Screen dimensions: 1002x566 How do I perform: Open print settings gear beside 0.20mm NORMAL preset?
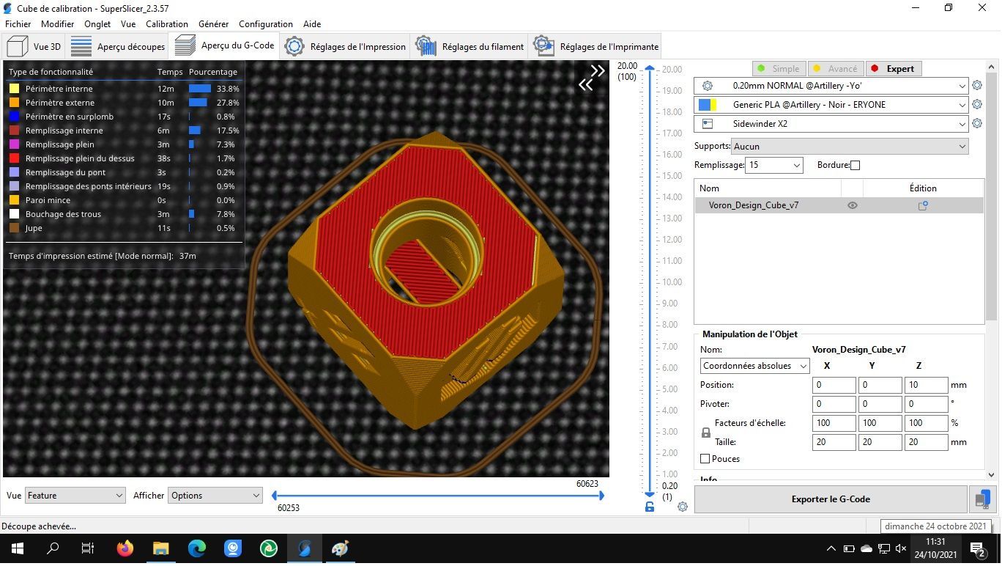977,86
